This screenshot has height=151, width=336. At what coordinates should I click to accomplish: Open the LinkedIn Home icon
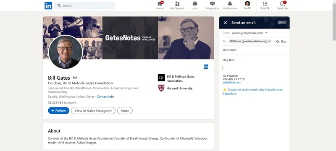pos(160,4)
